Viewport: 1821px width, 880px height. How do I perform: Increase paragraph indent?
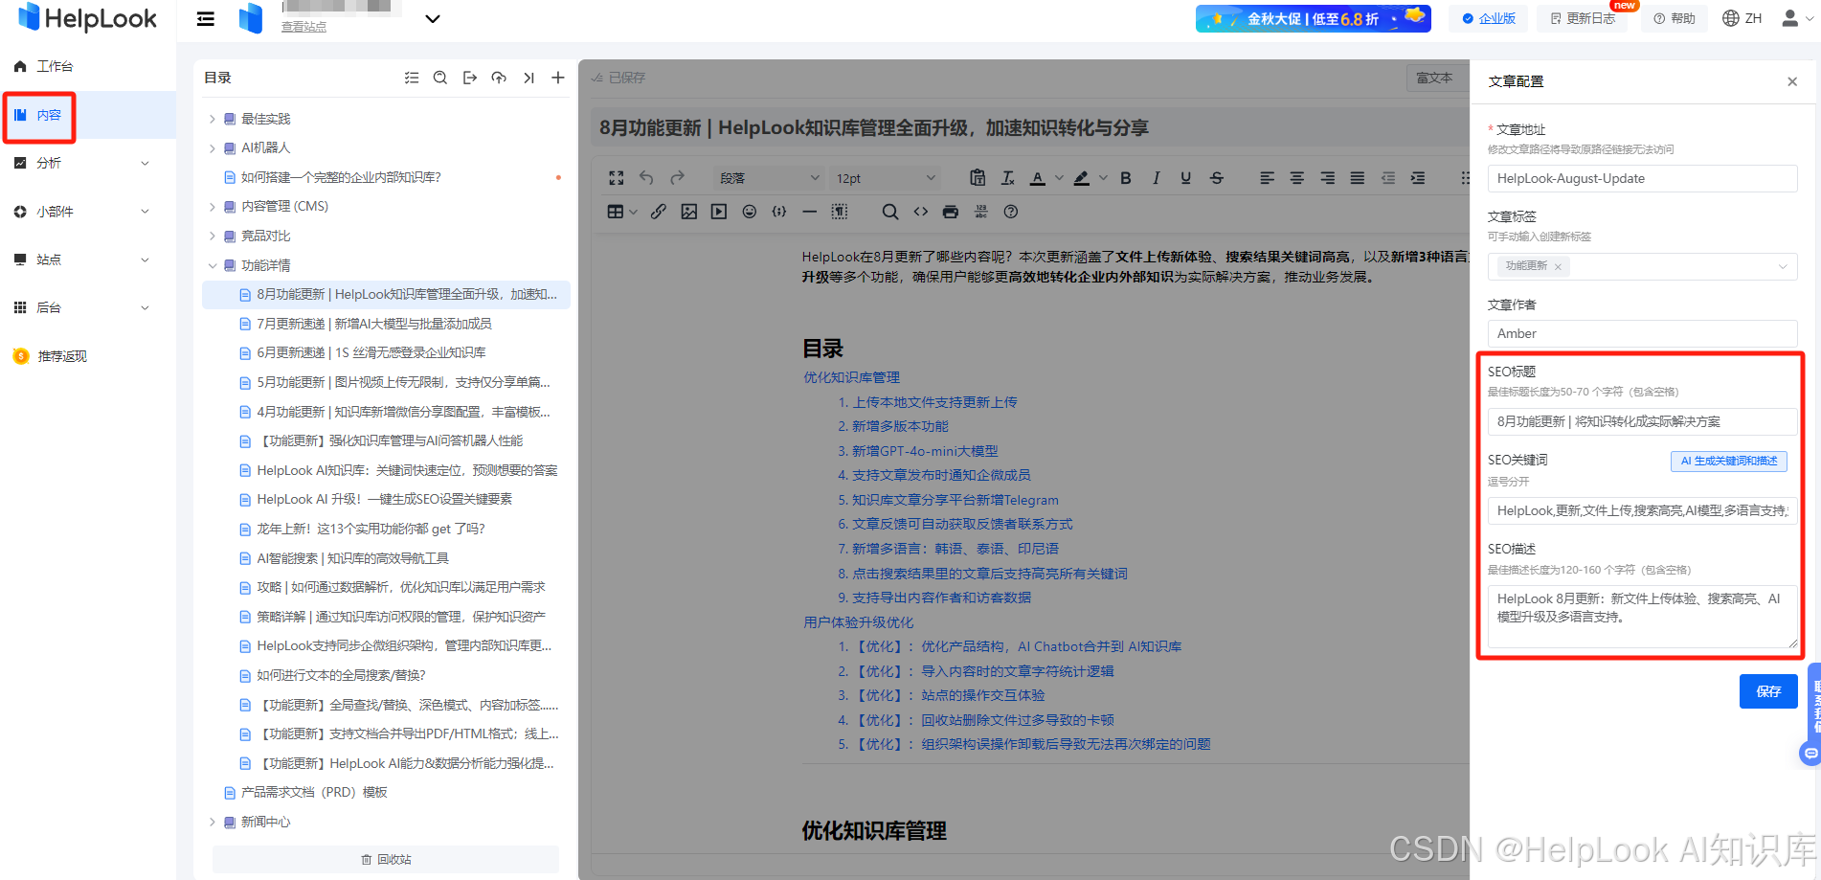coord(1418,178)
